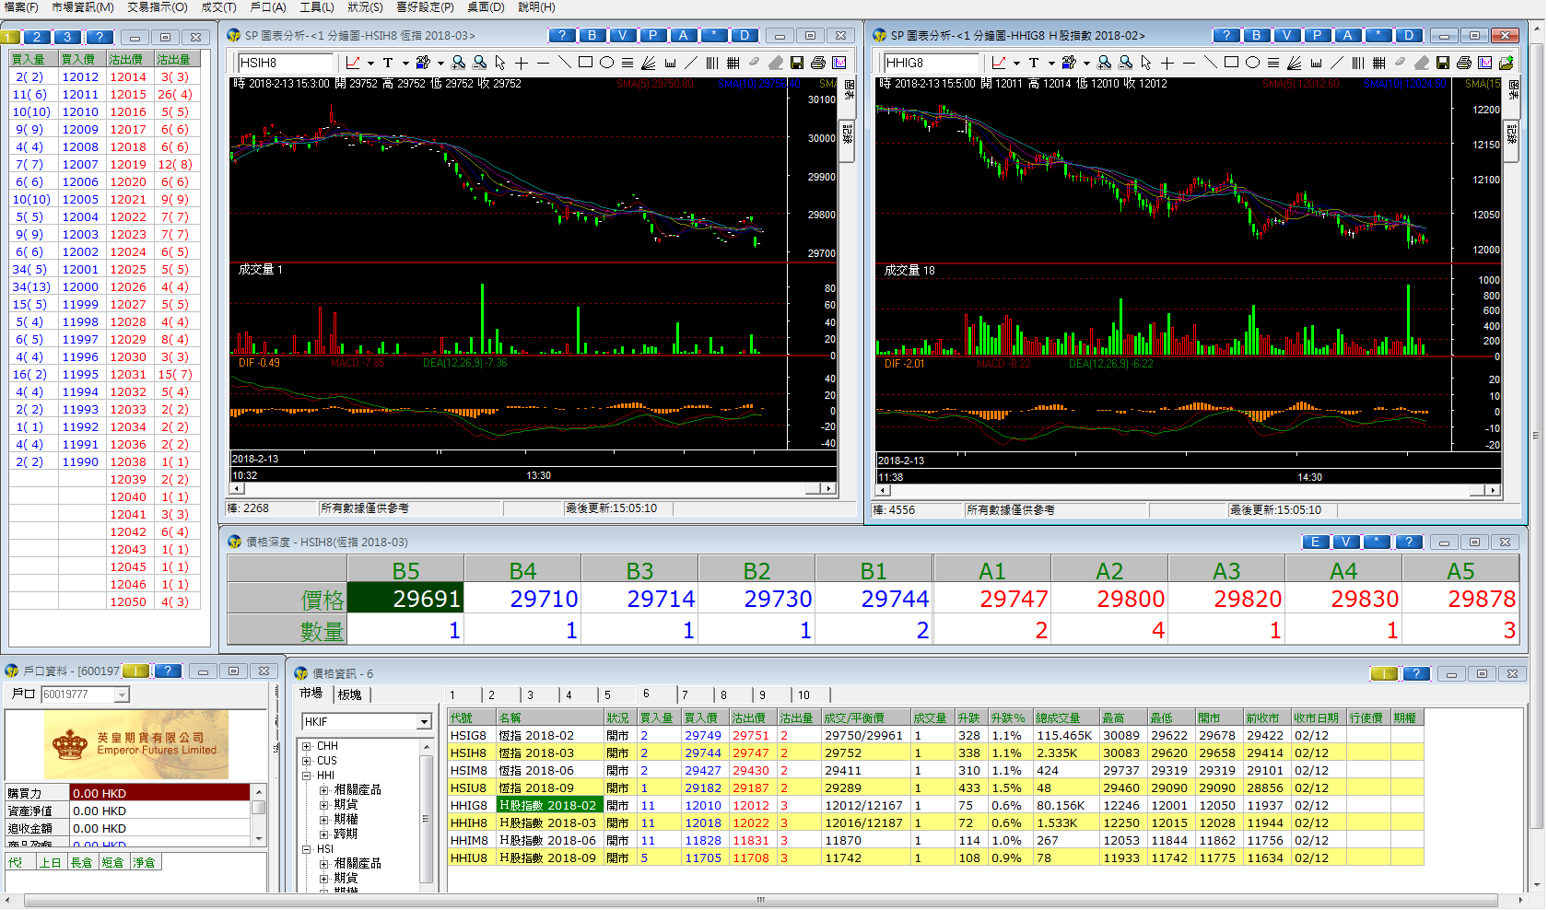1548x910 pixels.
Task: Click zoom in magnifier in HSIH8 chart toolbar
Action: 458,63
